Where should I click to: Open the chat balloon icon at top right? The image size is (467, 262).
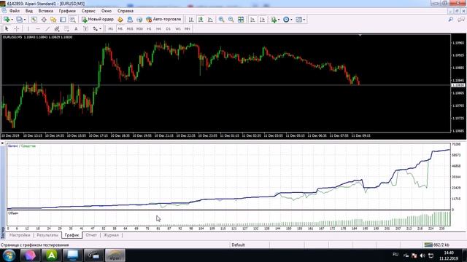coord(461,20)
